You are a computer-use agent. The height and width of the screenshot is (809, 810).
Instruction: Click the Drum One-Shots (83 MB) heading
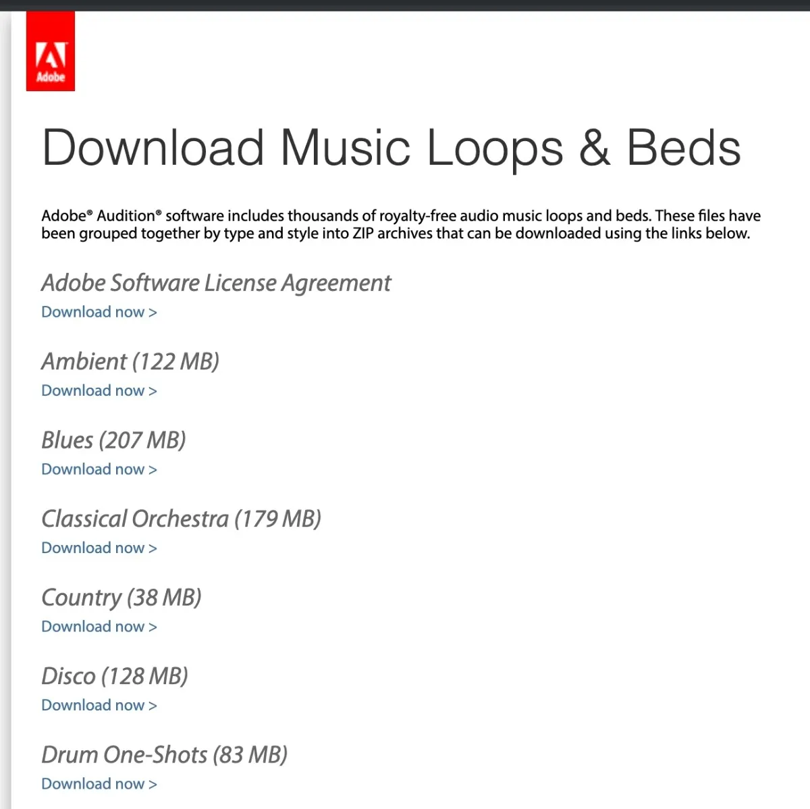pyautogui.click(x=164, y=755)
